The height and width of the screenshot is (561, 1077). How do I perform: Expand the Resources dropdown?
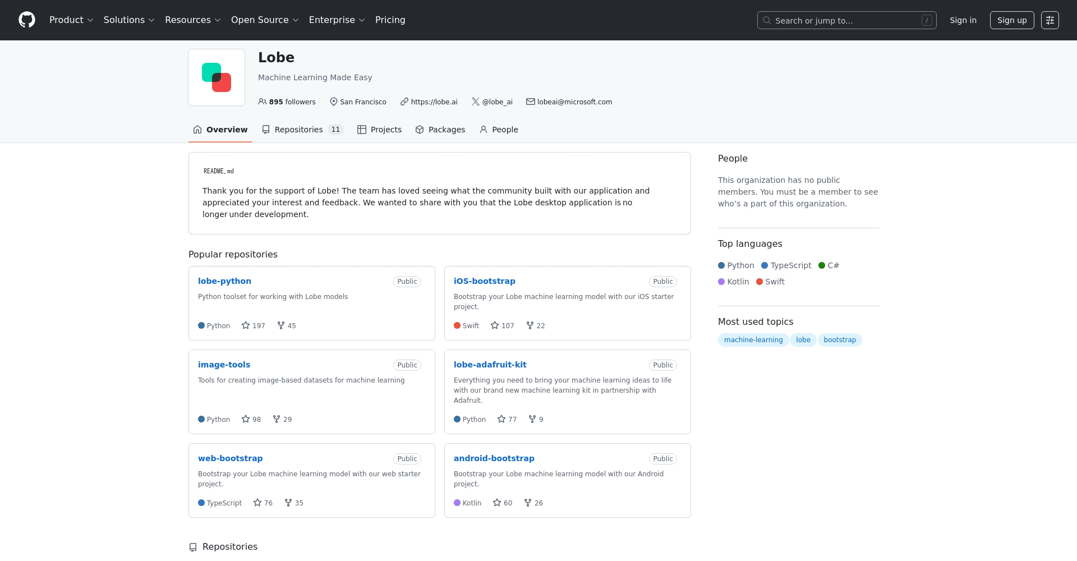click(193, 20)
